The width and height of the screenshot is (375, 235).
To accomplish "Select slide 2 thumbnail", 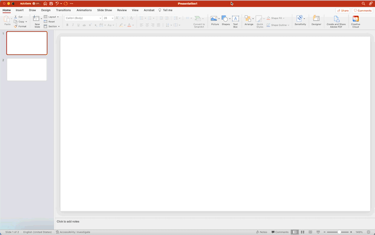I will [x=27, y=69].
